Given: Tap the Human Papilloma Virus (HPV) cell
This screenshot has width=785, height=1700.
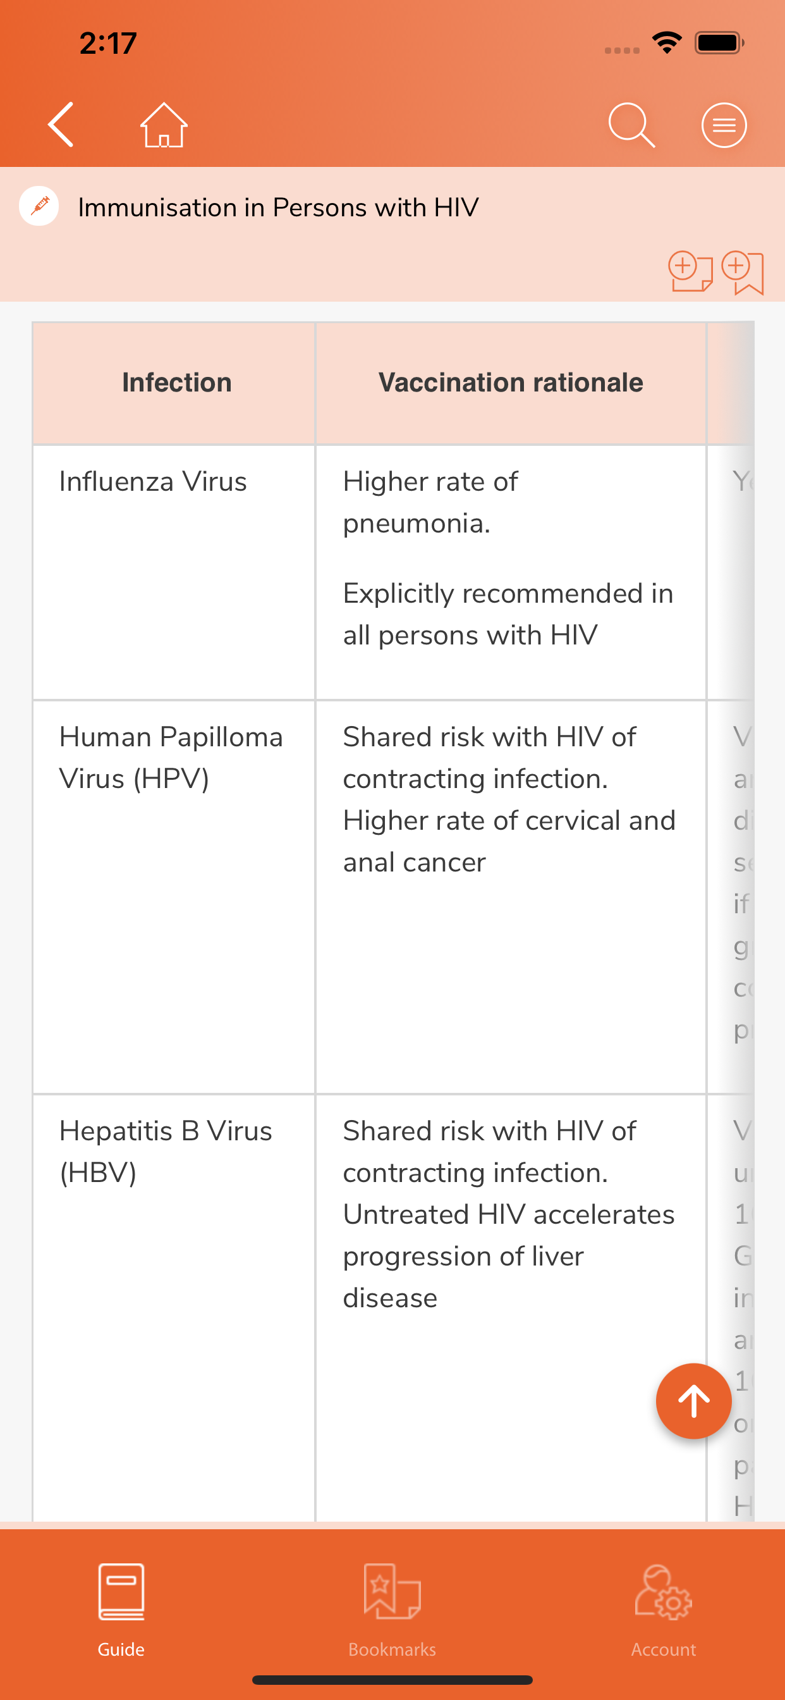Looking at the screenshot, I should click(174, 897).
